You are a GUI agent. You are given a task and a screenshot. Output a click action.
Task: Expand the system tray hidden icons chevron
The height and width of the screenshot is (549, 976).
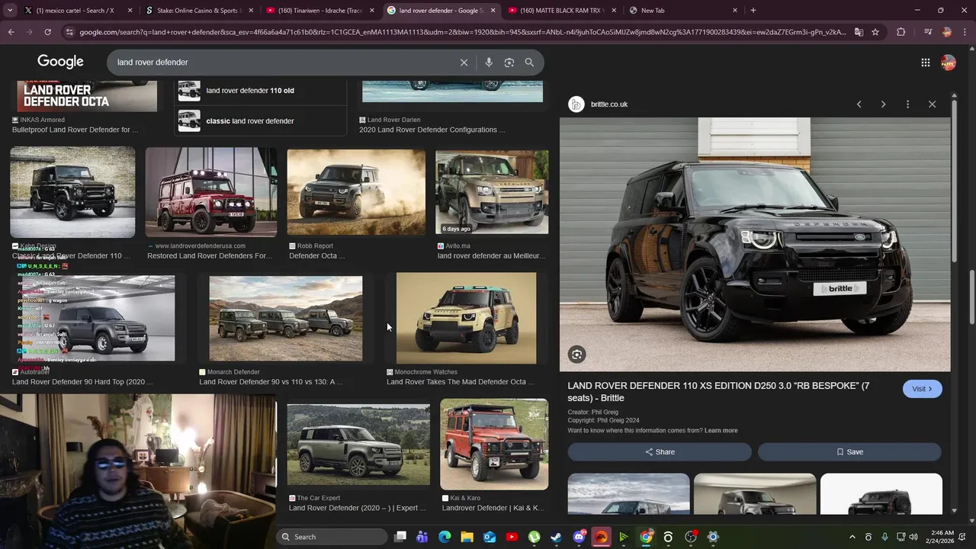pos(852,537)
